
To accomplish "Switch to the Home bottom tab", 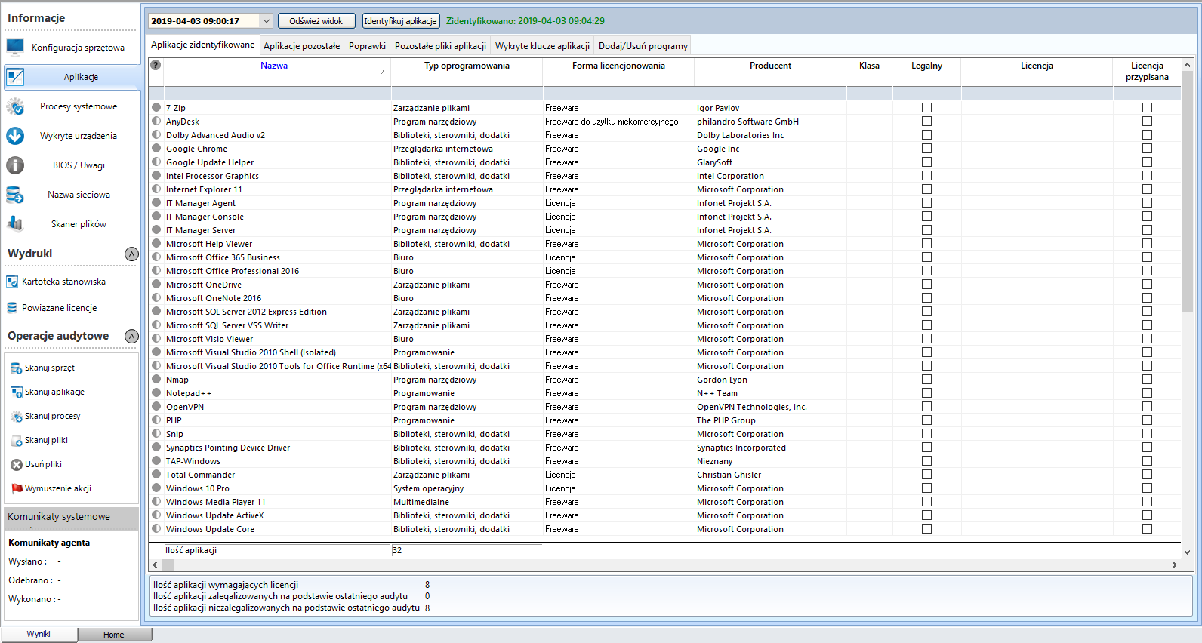I will [114, 635].
